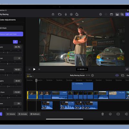Click the highlights value -9.43
This screenshot has width=129, height=129.
pos(17,81)
